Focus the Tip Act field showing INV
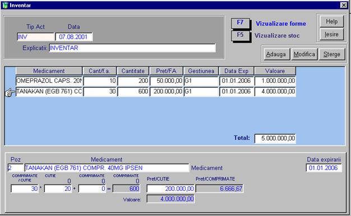Screen dimensions: 351x216 35,37
